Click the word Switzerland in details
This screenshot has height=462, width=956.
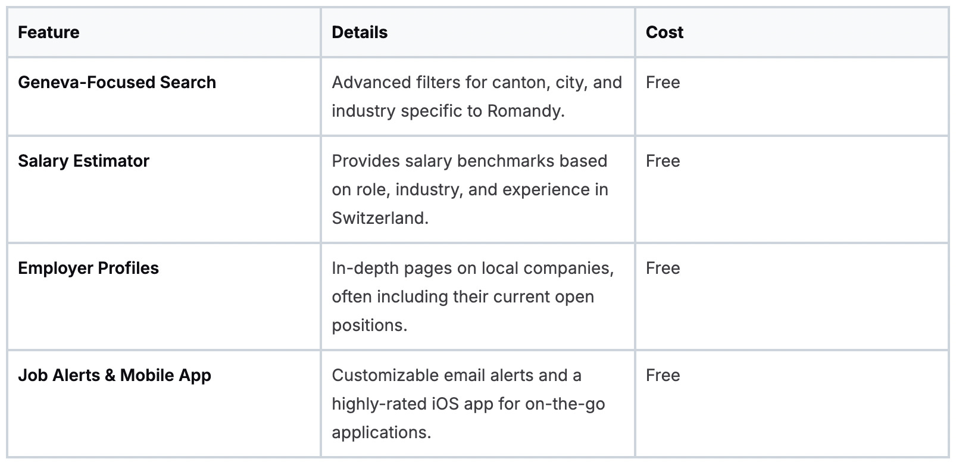coord(379,218)
